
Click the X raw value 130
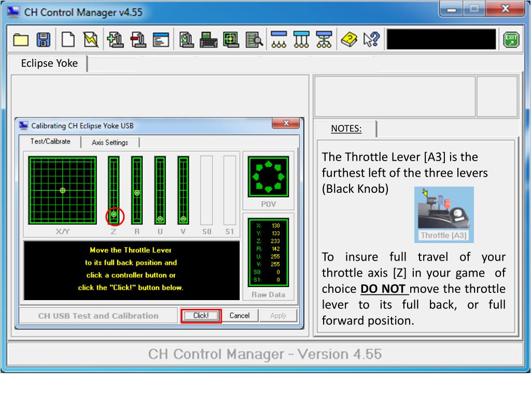point(276,225)
